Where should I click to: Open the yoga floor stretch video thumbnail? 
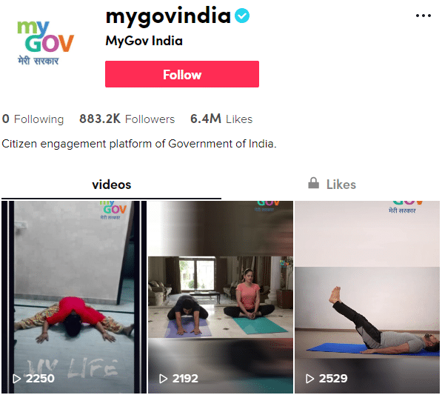[x=74, y=297]
